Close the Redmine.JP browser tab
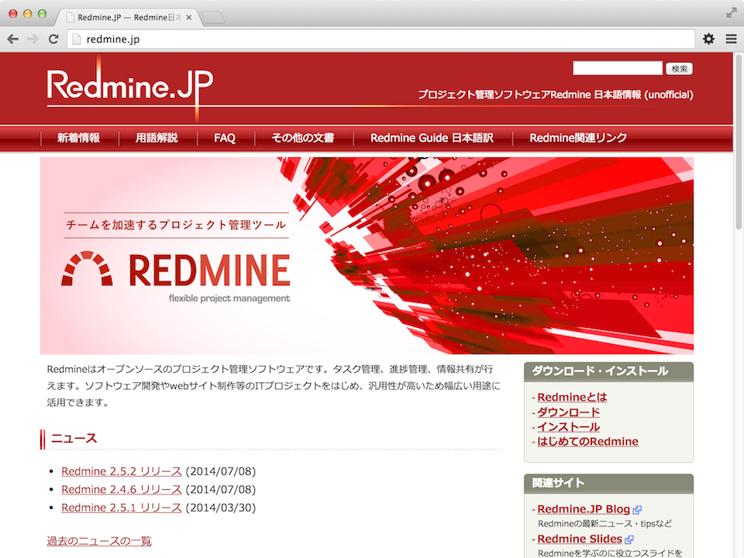Image resolution: width=744 pixels, height=558 pixels. [x=189, y=18]
